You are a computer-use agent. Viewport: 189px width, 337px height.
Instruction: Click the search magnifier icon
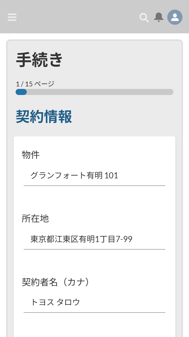coord(144,18)
